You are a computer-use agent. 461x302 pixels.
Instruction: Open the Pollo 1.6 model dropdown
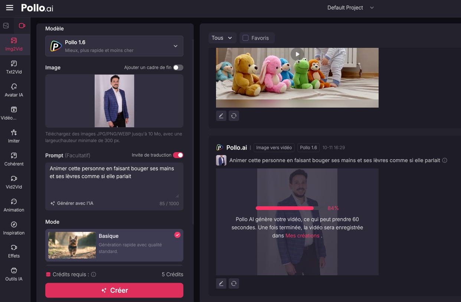point(114,46)
